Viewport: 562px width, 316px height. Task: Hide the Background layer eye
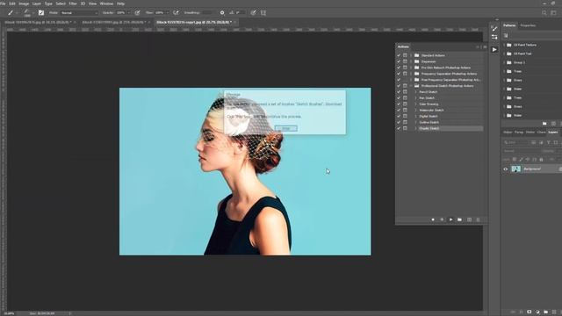coord(506,169)
